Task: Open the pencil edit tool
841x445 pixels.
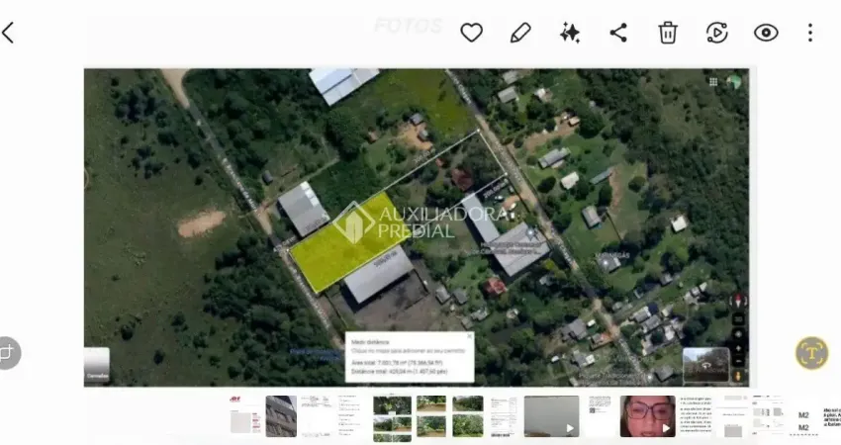Action: [520, 33]
